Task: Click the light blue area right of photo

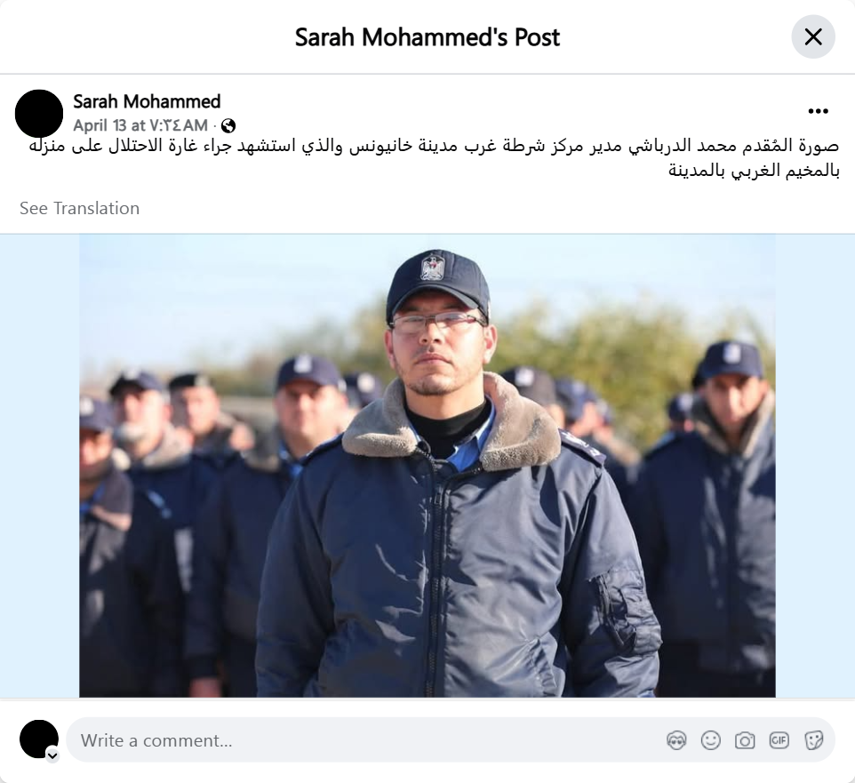Action: (815, 466)
